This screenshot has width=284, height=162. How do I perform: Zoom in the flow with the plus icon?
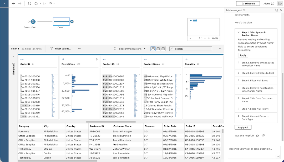tap(209, 38)
